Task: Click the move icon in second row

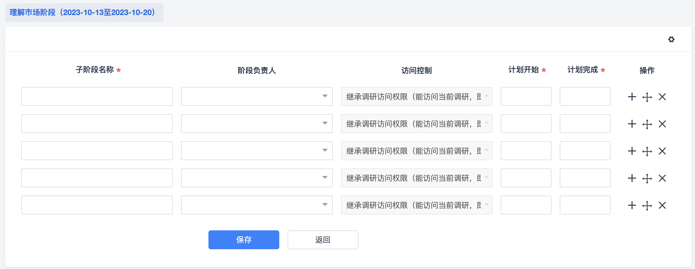Action: [647, 124]
